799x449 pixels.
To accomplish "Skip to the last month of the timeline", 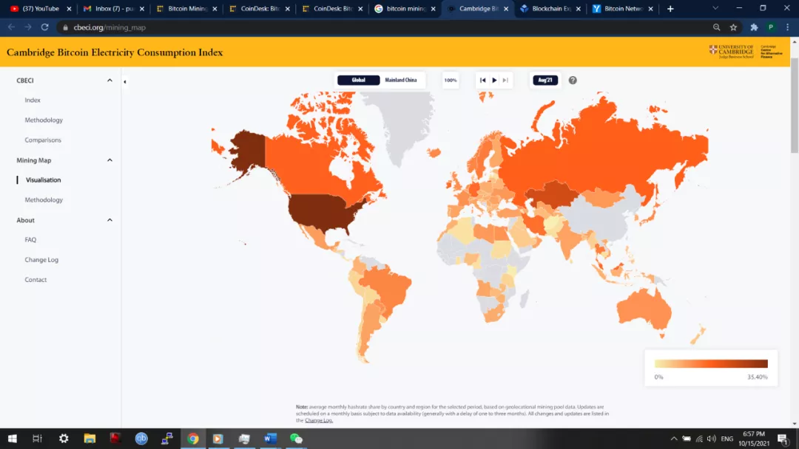I will (505, 80).
